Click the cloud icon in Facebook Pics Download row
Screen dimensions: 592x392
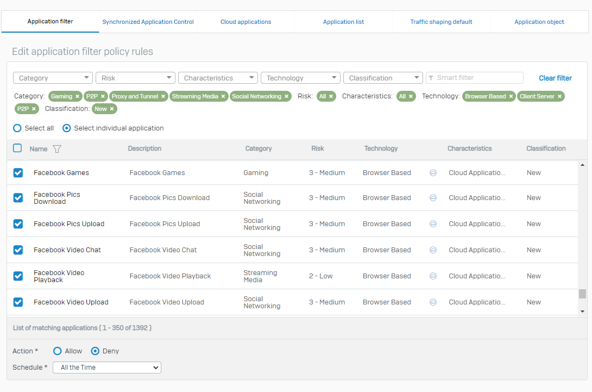pyautogui.click(x=433, y=198)
